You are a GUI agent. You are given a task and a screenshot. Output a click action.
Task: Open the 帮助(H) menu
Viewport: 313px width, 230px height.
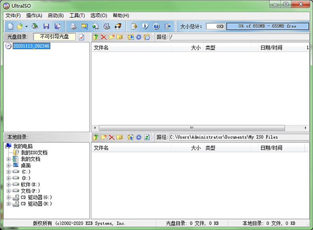121,16
